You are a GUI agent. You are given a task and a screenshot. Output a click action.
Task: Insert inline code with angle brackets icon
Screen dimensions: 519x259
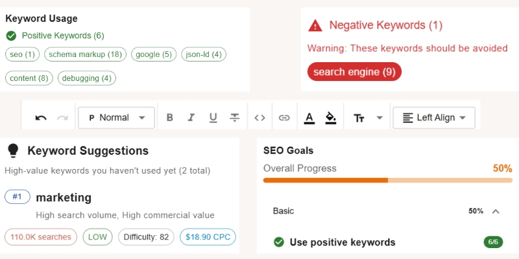tap(260, 118)
